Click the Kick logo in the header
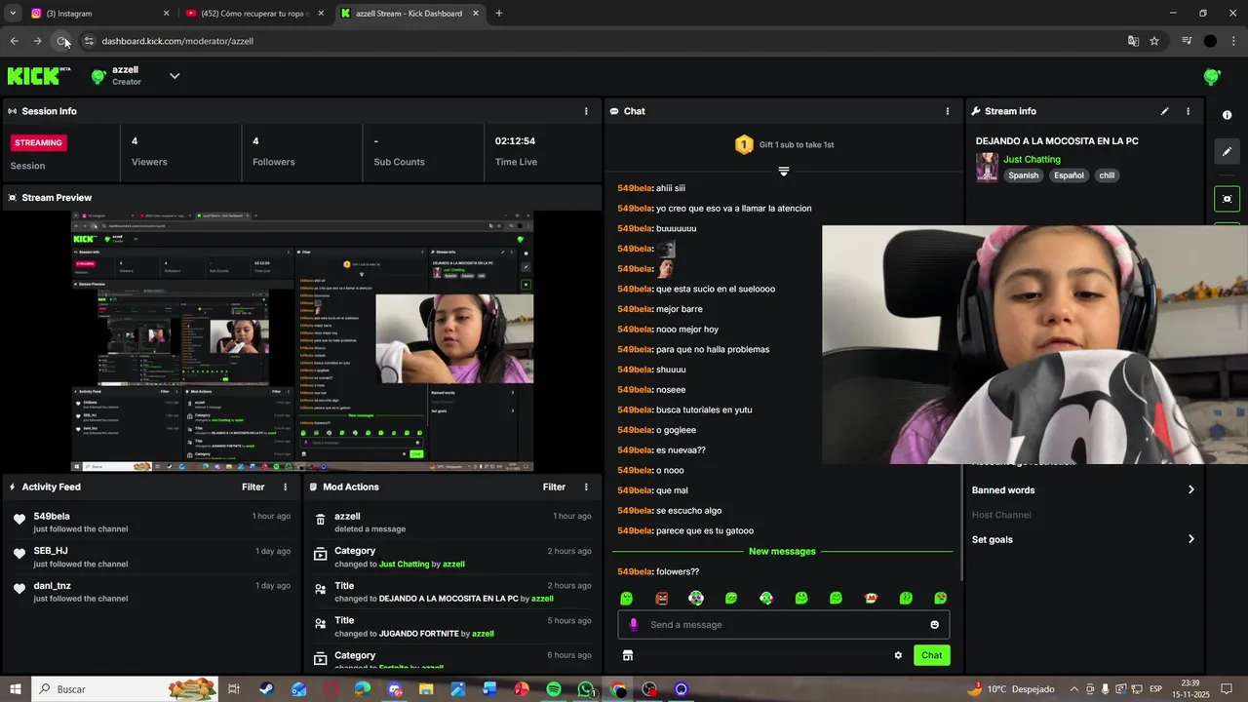Screen dimensions: 1248x702 [x=39, y=76]
